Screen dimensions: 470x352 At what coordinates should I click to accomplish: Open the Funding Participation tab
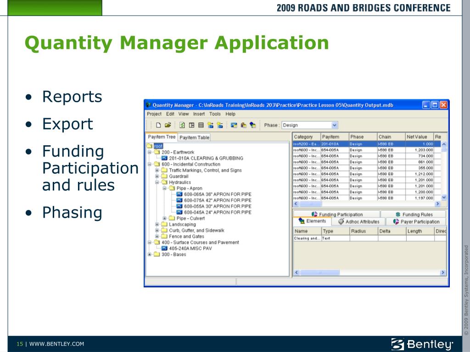click(x=337, y=214)
